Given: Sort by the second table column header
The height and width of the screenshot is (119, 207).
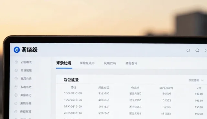Looking at the screenshot, I should click(x=104, y=88).
